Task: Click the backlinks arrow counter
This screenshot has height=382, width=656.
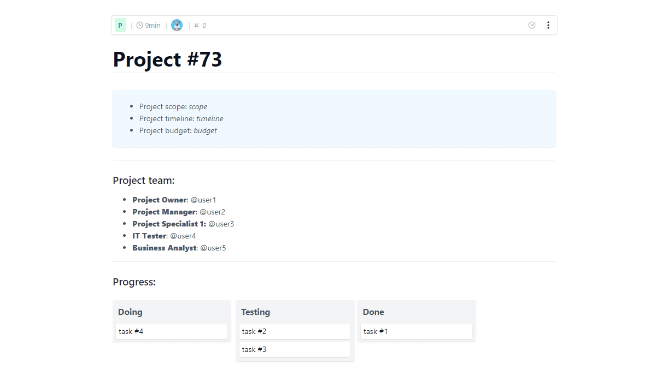Action: (x=200, y=25)
